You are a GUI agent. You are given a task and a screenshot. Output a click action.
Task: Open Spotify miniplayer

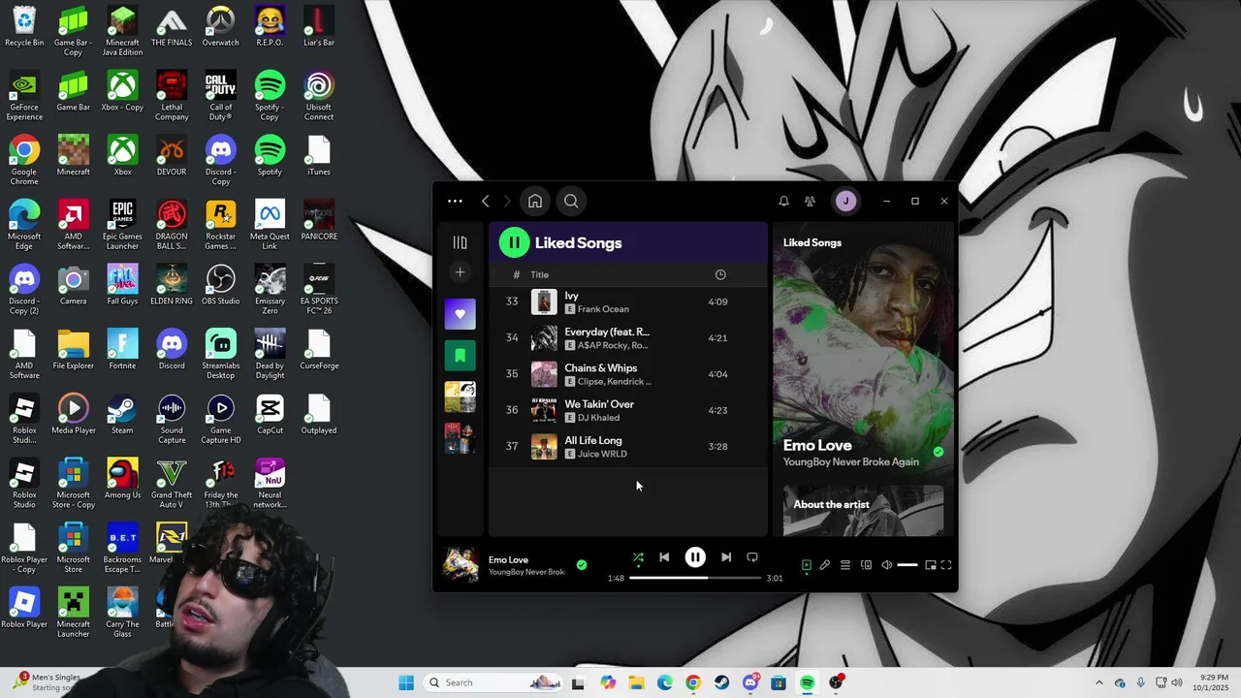[x=931, y=565]
